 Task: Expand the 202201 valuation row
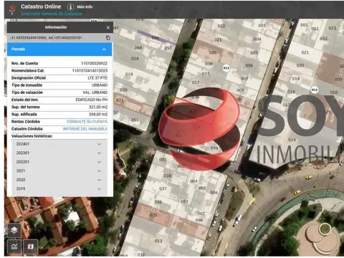[59, 162]
